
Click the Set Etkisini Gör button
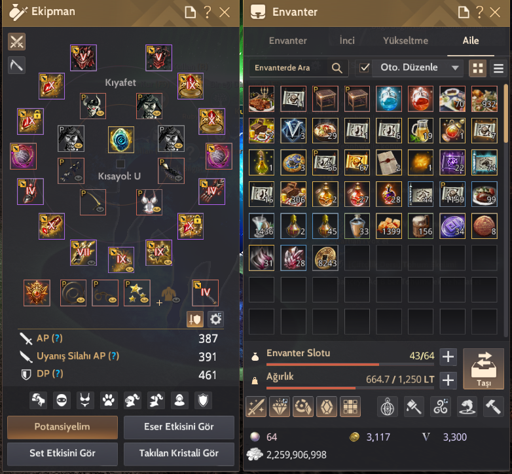pyautogui.click(x=62, y=453)
